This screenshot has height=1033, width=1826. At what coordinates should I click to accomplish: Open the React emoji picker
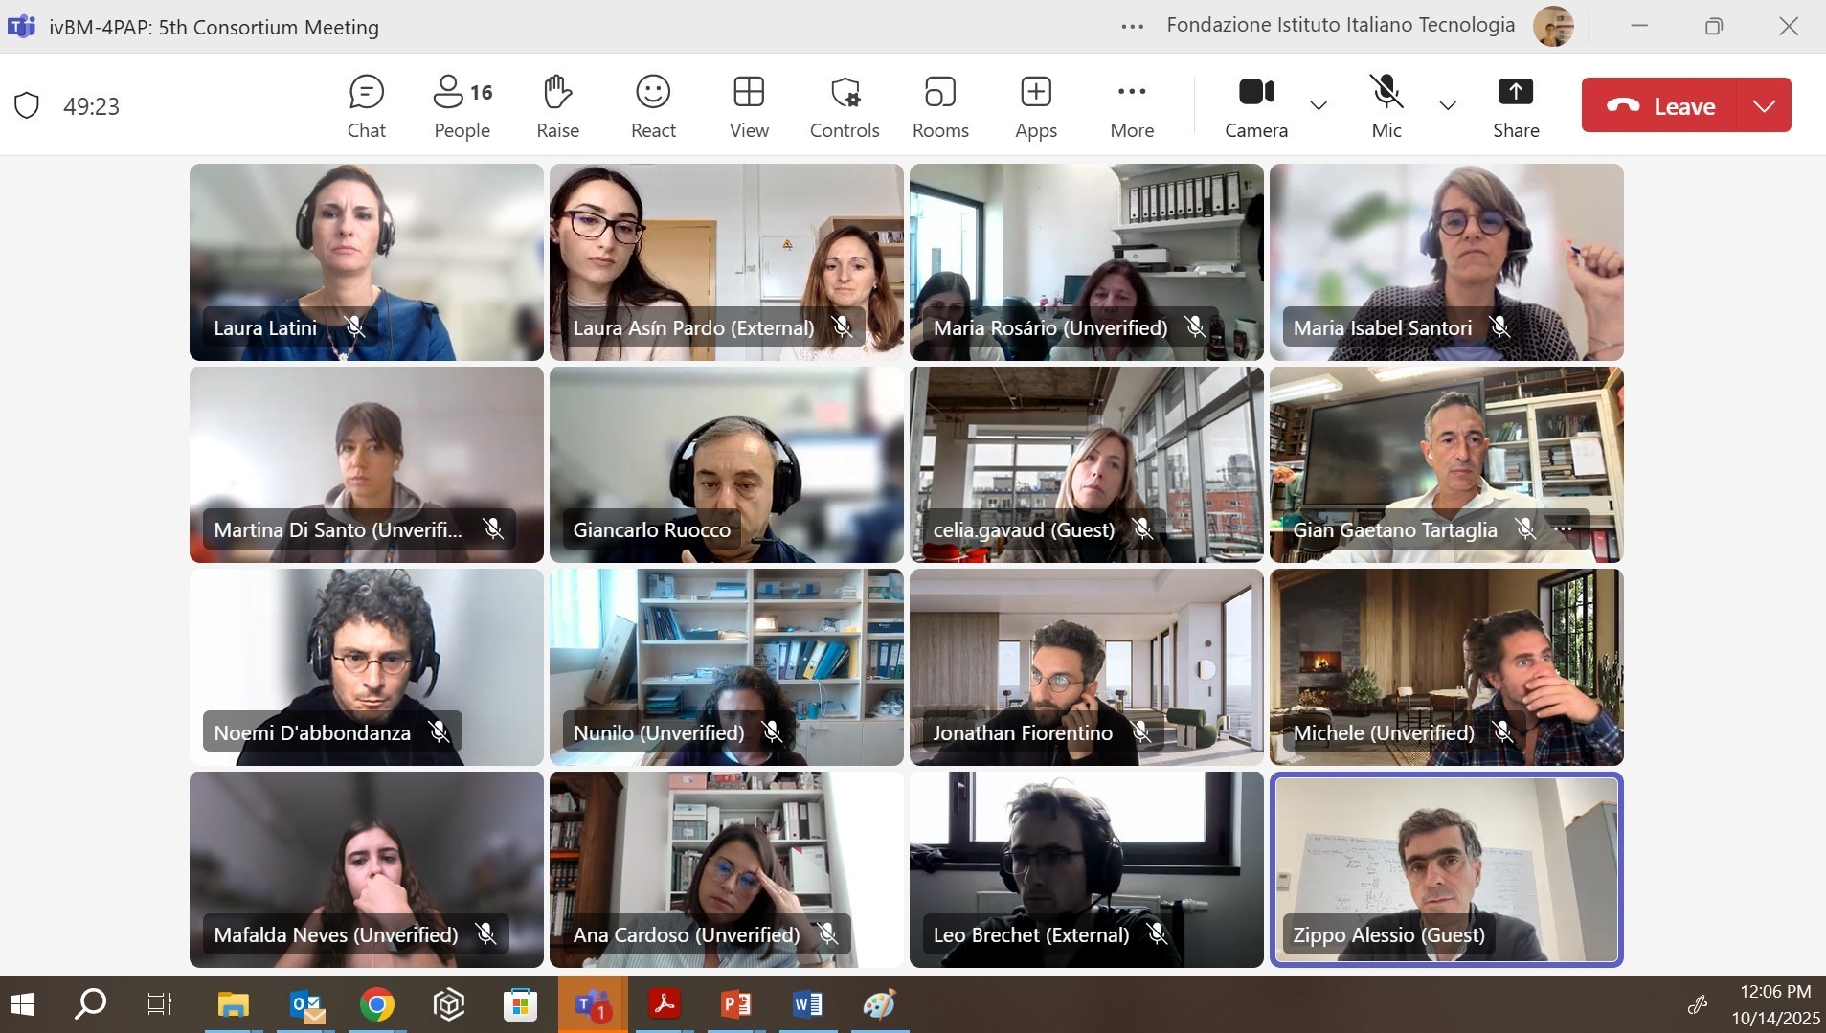pyautogui.click(x=653, y=106)
